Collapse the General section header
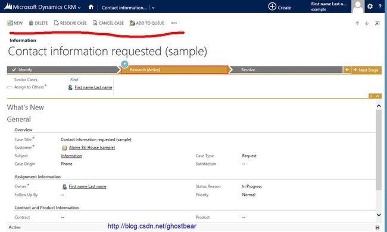Viewport: 387px width, 232px height. click(x=19, y=119)
